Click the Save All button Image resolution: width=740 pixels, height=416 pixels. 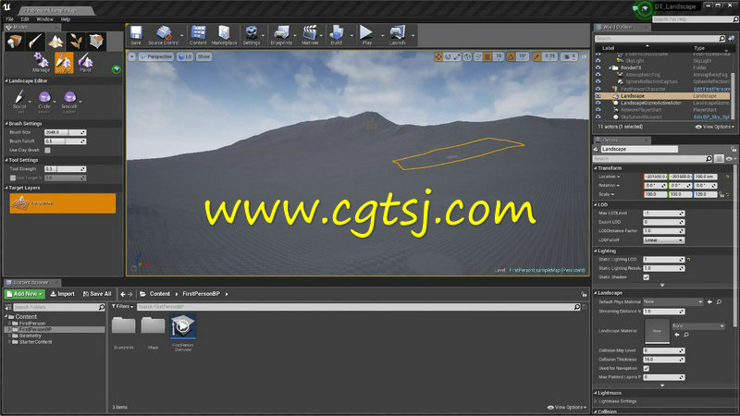pyautogui.click(x=97, y=294)
